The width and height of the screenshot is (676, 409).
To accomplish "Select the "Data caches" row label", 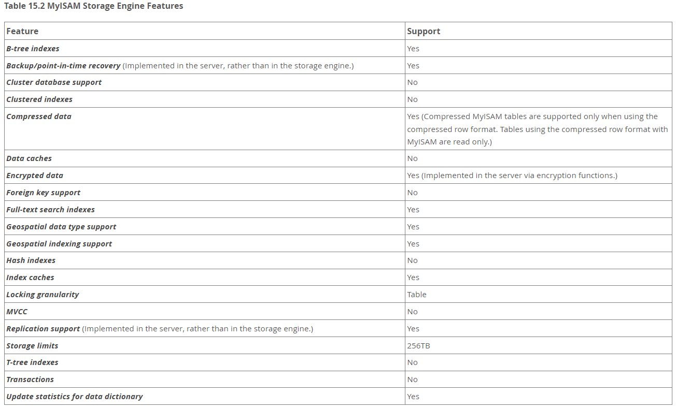I will point(29,158).
